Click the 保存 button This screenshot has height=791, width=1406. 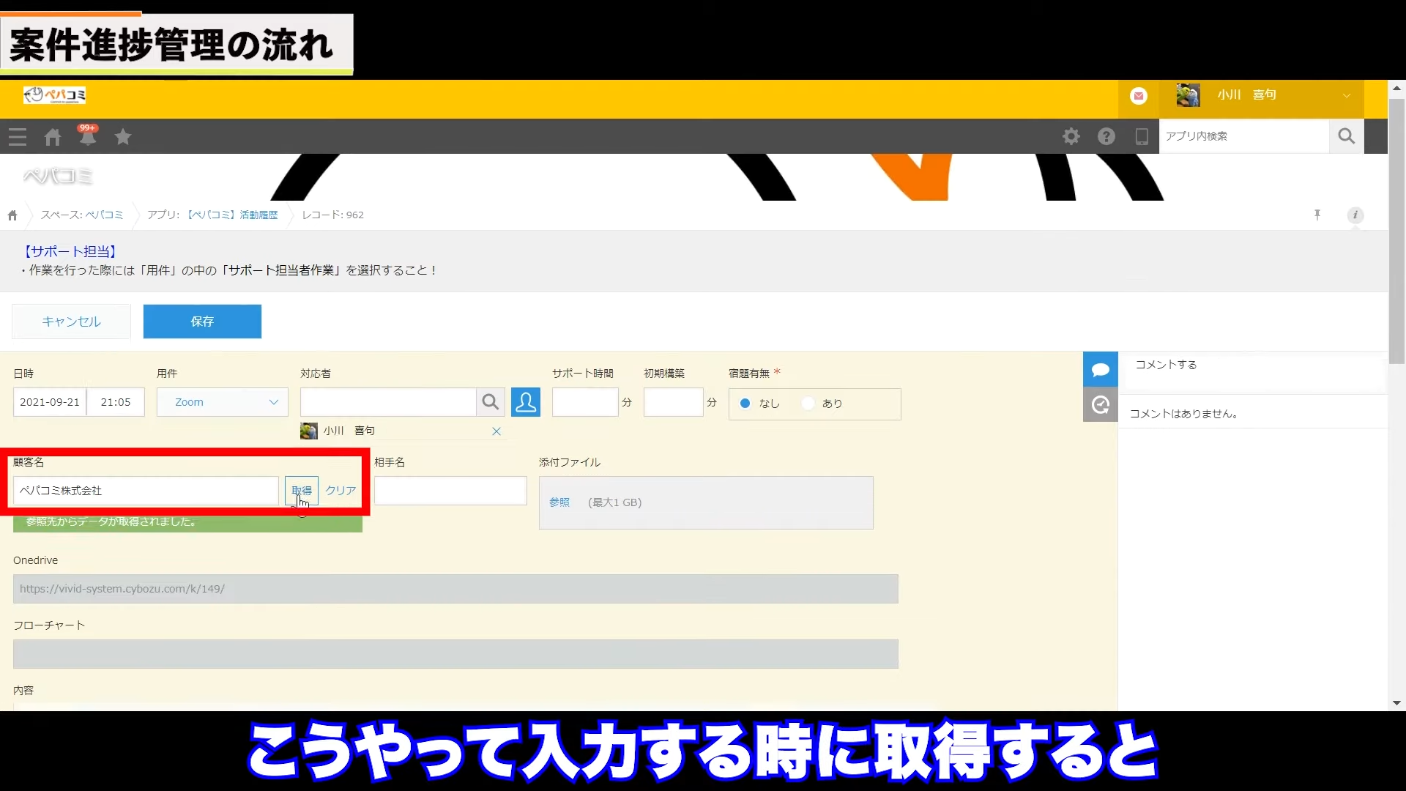tap(202, 322)
